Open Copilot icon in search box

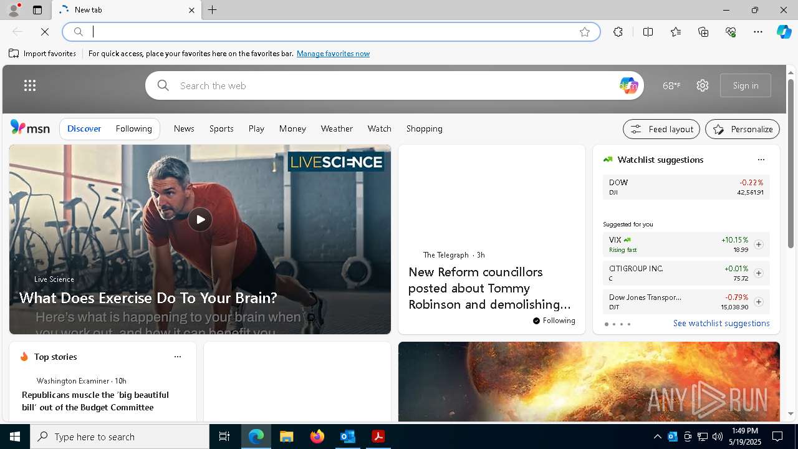coord(628,85)
